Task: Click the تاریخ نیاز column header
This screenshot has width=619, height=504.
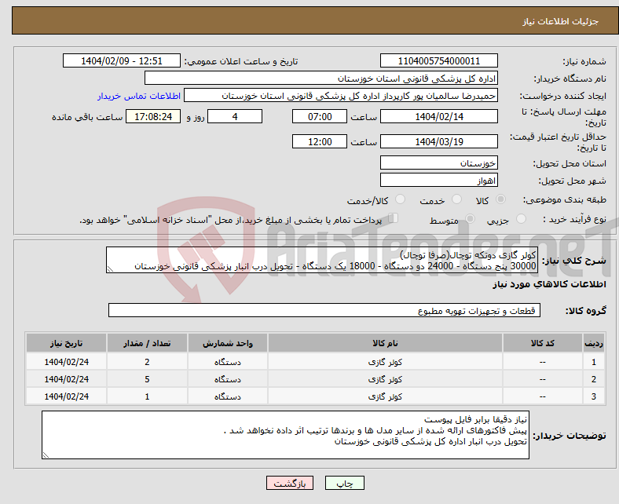Action: pos(66,343)
